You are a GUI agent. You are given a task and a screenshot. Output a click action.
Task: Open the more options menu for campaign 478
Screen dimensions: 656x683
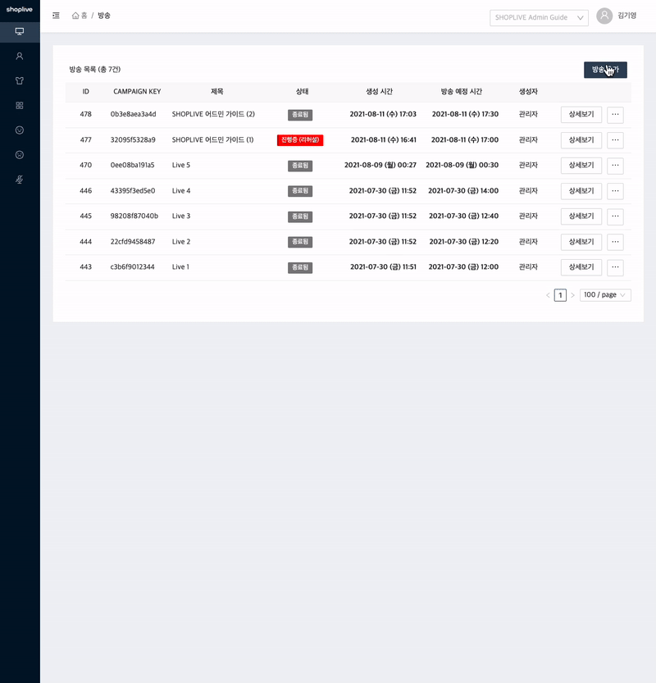(x=615, y=115)
